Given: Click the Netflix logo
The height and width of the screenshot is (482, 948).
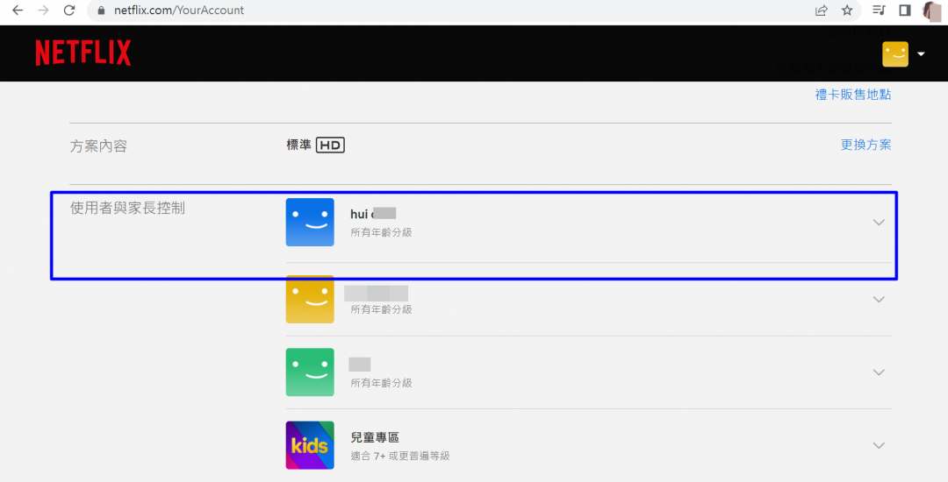Looking at the screenshot, I should [x=83, y=53].
